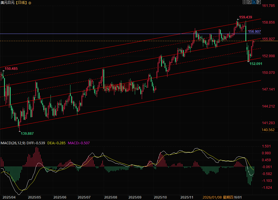
Task: Click the 152.091 recent low label
Action: pos(256,64)
